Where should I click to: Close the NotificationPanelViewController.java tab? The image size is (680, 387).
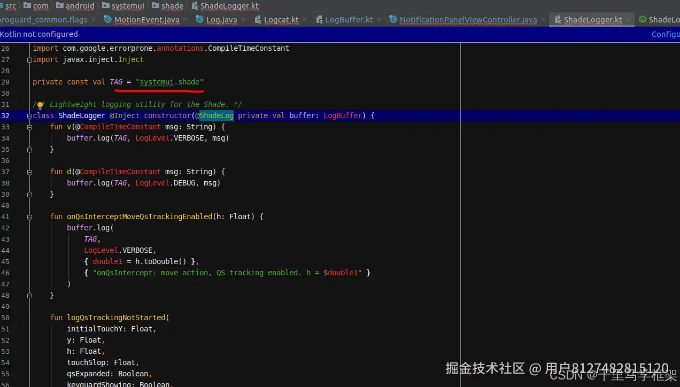tap(543, 20)
